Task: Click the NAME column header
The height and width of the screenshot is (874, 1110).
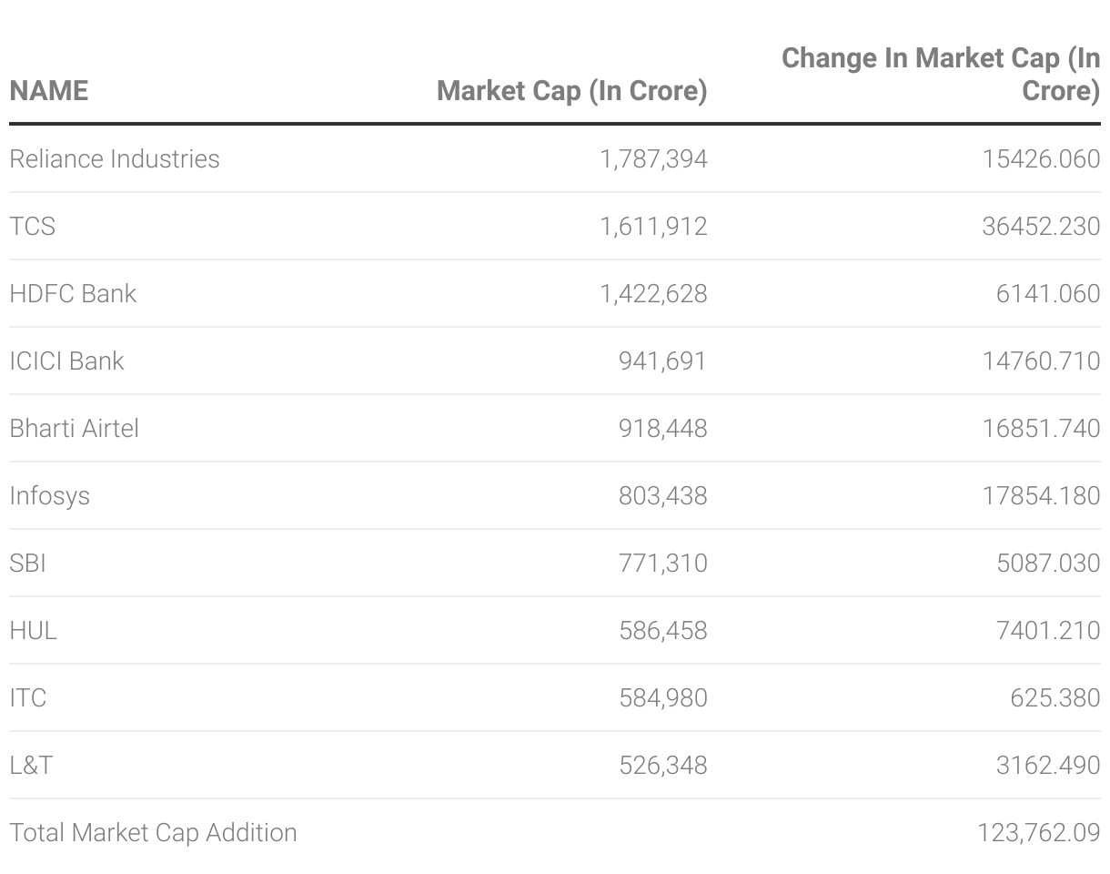Action: pyautogui.click(x=49, y=91)
